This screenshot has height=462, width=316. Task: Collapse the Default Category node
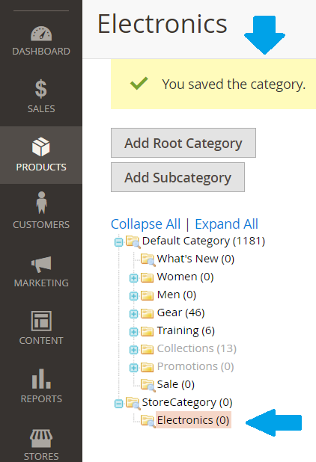coord(118,242)
